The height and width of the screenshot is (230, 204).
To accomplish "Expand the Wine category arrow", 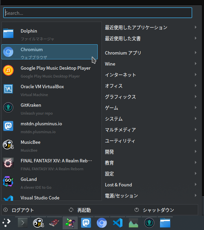I will click(x=195, y=64).
